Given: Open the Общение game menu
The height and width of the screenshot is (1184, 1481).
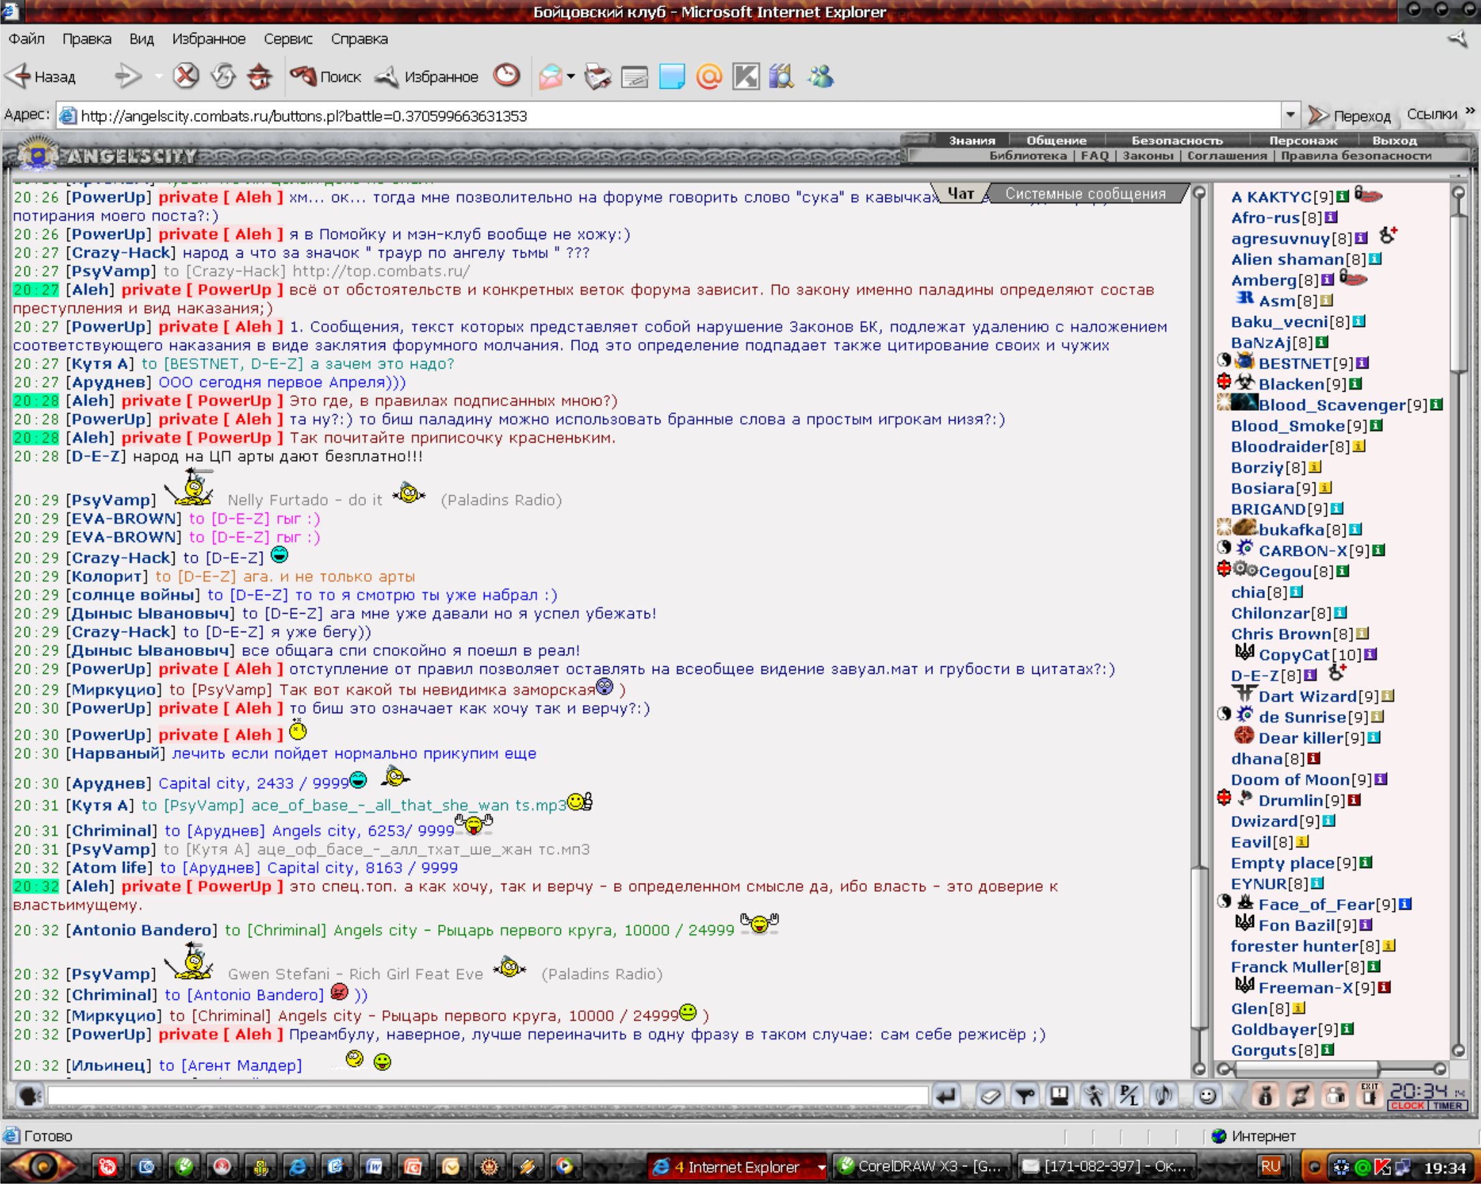Looking at the screenshot, I should click(1056, 140).
